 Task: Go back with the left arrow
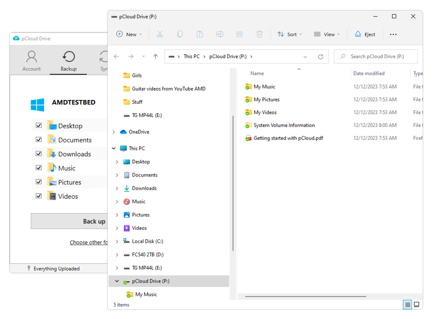(117, 56)
